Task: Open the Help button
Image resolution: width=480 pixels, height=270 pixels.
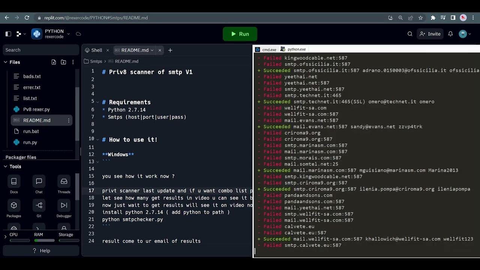Action: pos(41,250)
